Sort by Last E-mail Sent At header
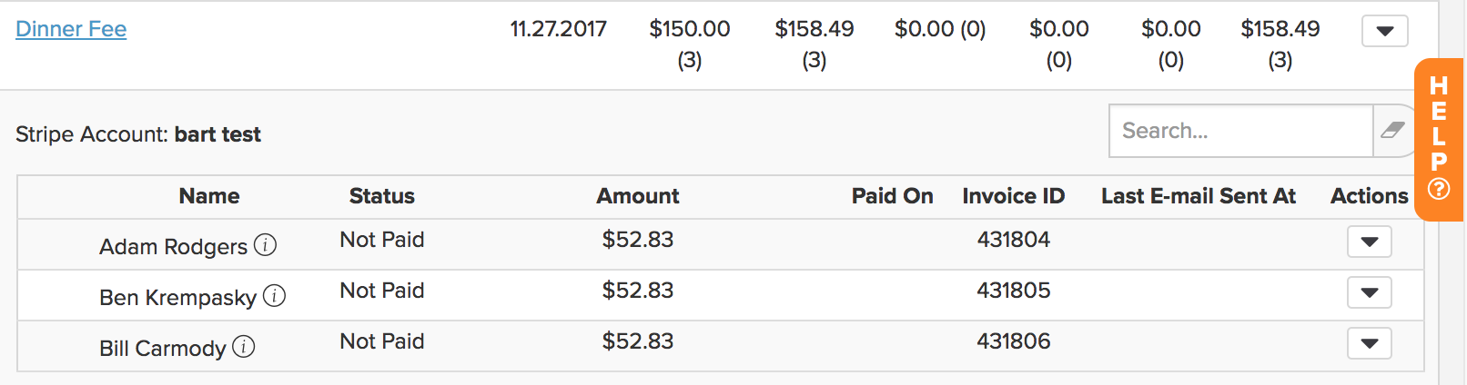 [x=1199, y=196]
